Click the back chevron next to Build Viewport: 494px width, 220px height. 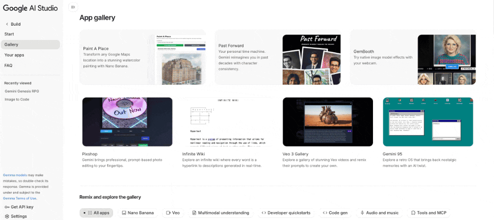click(x=7, y=24)
